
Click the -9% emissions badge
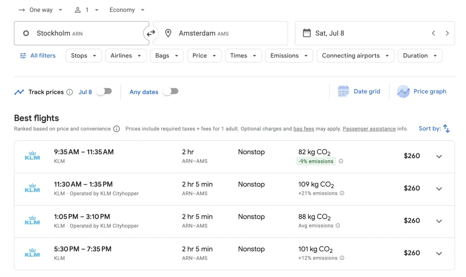point(316,161)
